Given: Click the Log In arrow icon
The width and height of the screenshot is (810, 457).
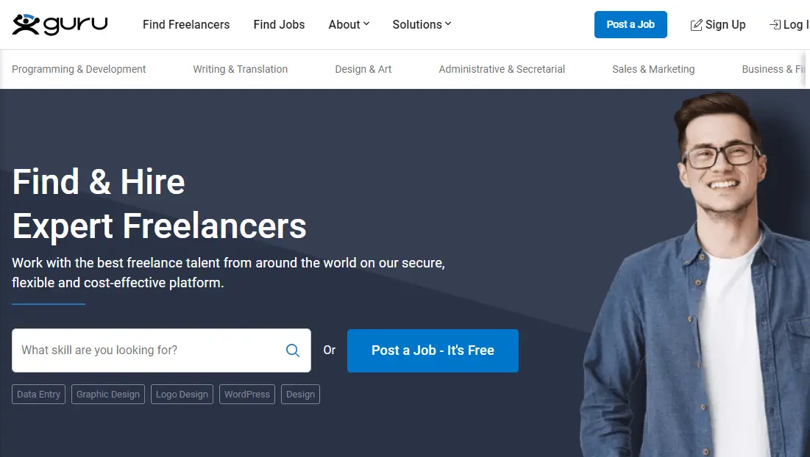Looking at the screenshot, I should [775, 25].
